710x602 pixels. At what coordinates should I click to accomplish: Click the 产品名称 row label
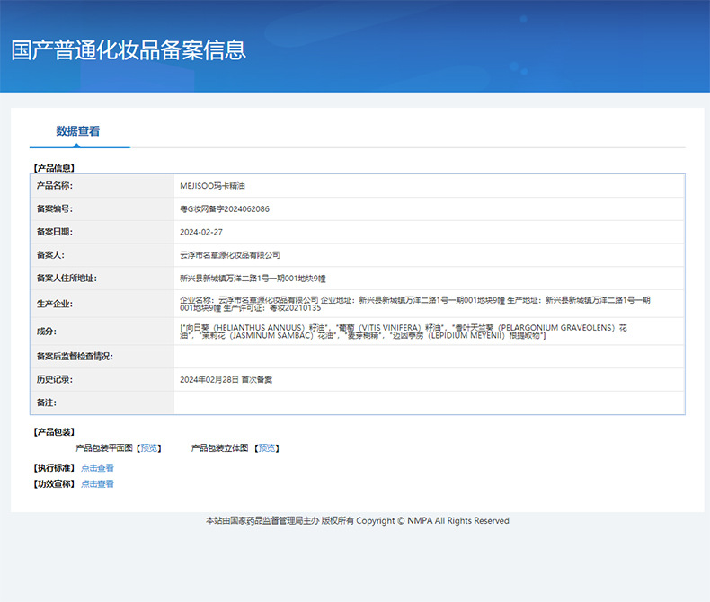54,186
